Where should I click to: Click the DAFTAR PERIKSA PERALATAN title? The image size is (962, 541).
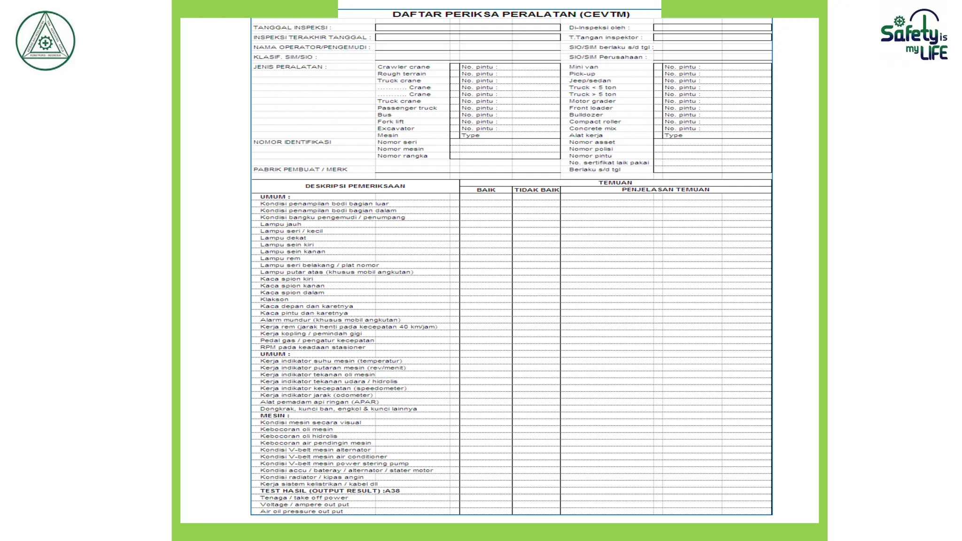pyautogui.click(x=511, y=14)
